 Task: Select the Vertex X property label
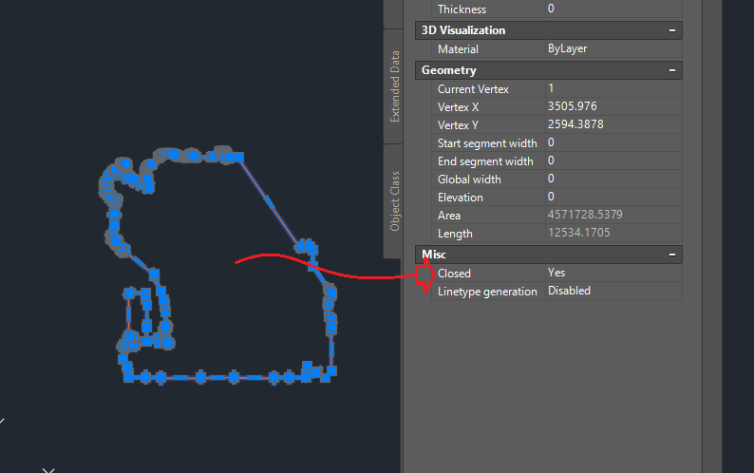pyautogui.click(x=458, y=107)
